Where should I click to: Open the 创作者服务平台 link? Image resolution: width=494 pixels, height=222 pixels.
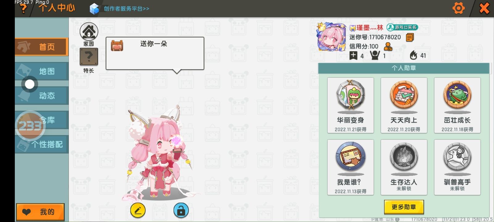click(x=126, y=9)
